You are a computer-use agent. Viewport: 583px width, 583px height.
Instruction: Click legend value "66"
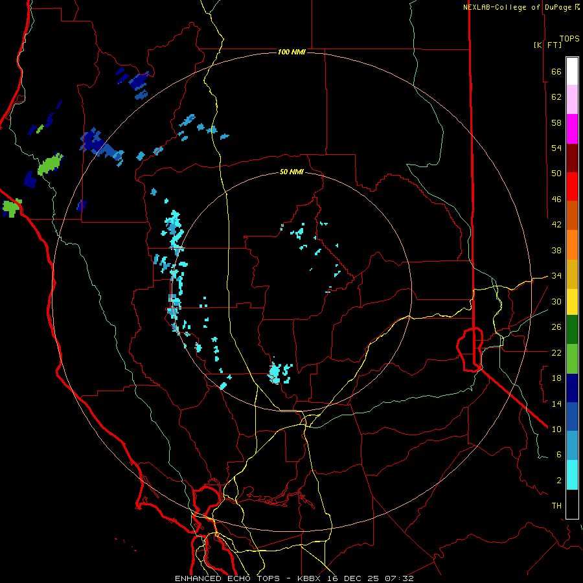[x=556, y=71]
